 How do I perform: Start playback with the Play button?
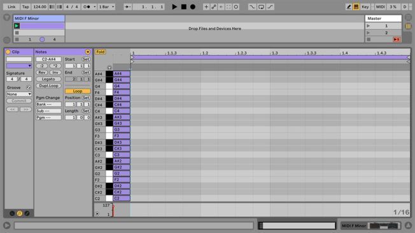(174, 7)
